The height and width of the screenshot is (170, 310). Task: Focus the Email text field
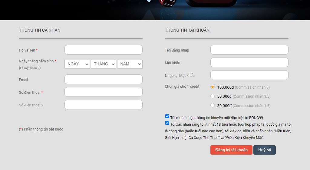coord(103,79)
